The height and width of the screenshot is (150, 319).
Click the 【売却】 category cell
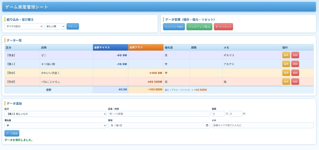(x=22, y=82)
